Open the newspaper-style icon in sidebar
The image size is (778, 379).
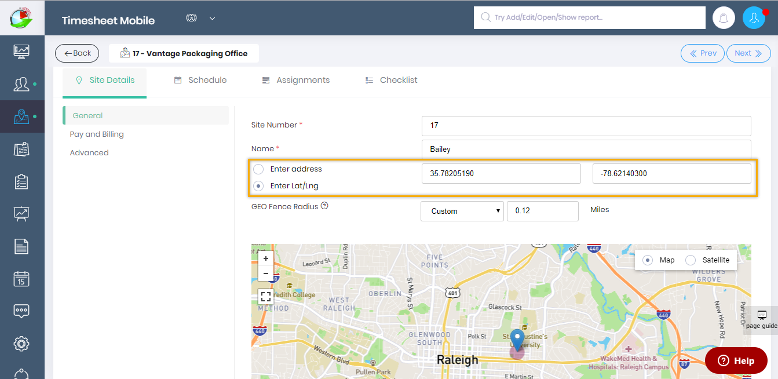tap(21, 149)
